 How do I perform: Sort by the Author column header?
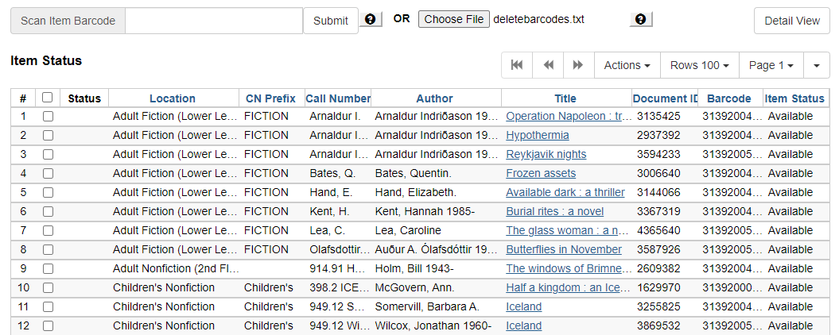434,98
